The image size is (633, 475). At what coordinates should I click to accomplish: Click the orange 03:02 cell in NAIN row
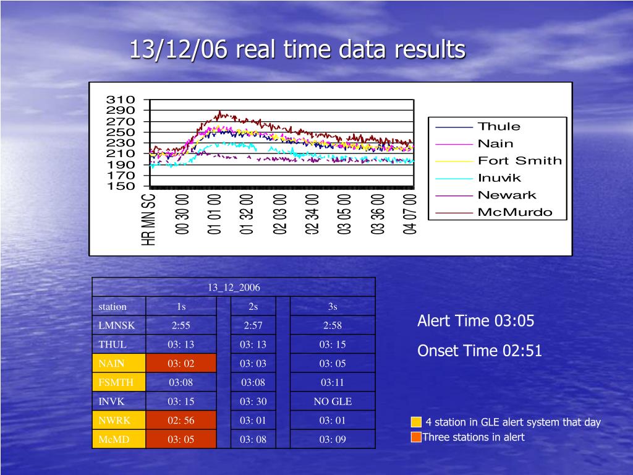[x=181, y=363]
